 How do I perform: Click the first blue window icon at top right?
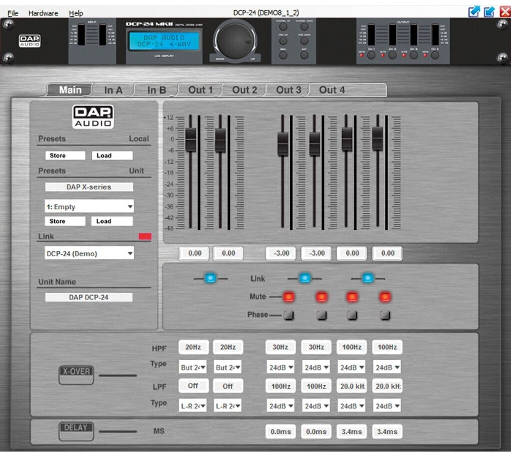(x=473, y=12)
